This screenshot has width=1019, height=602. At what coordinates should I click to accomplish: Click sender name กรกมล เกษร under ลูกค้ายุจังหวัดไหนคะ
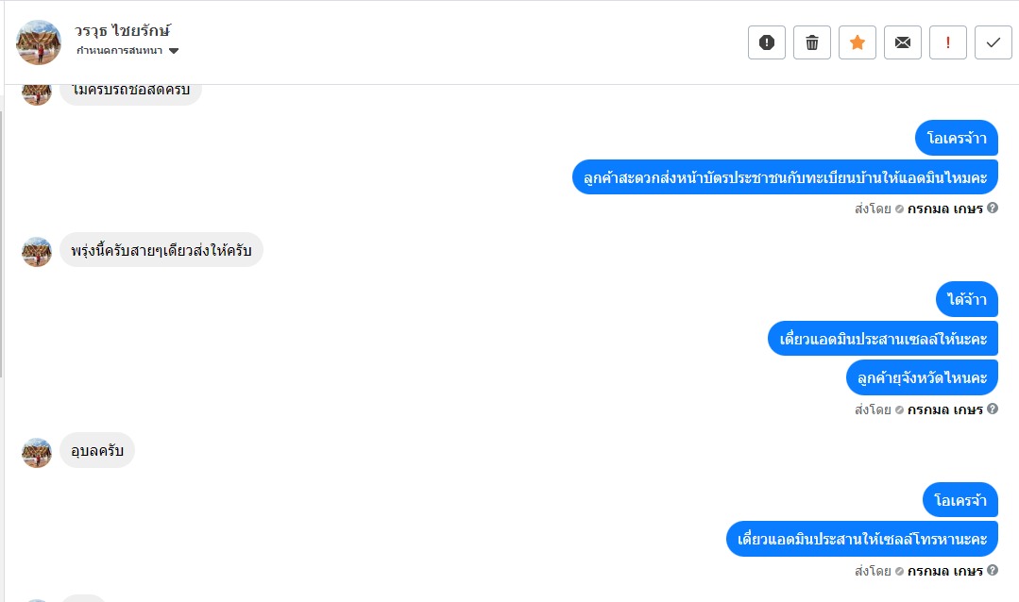tap(945, 410)
